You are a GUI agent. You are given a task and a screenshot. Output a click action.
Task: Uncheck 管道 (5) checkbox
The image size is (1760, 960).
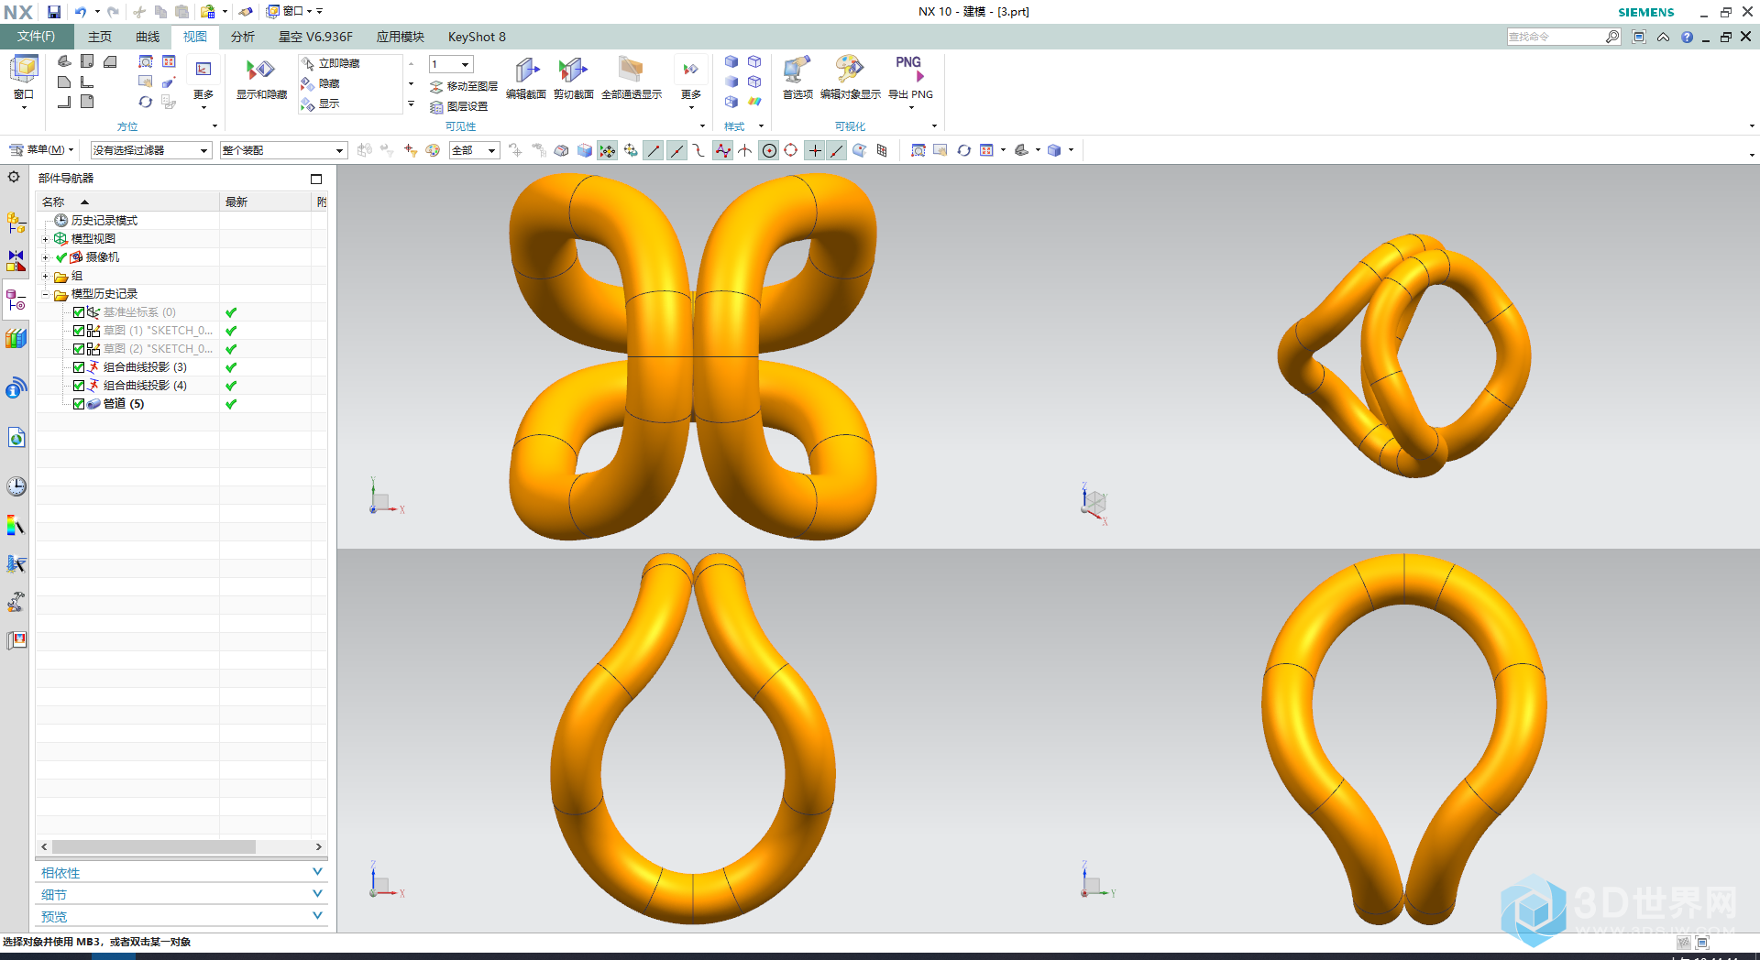pyautogui.click(x=79, y=404)
